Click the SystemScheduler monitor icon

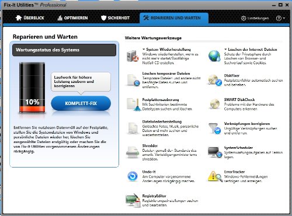pos(215,152)
